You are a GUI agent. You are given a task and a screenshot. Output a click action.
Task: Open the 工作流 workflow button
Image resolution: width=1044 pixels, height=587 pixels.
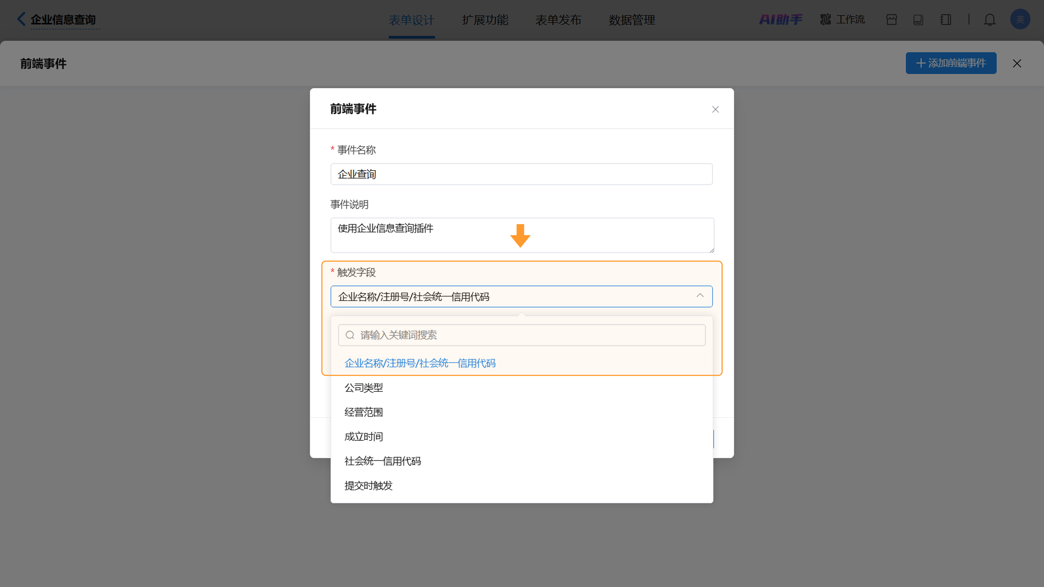[x=842, y=20]
